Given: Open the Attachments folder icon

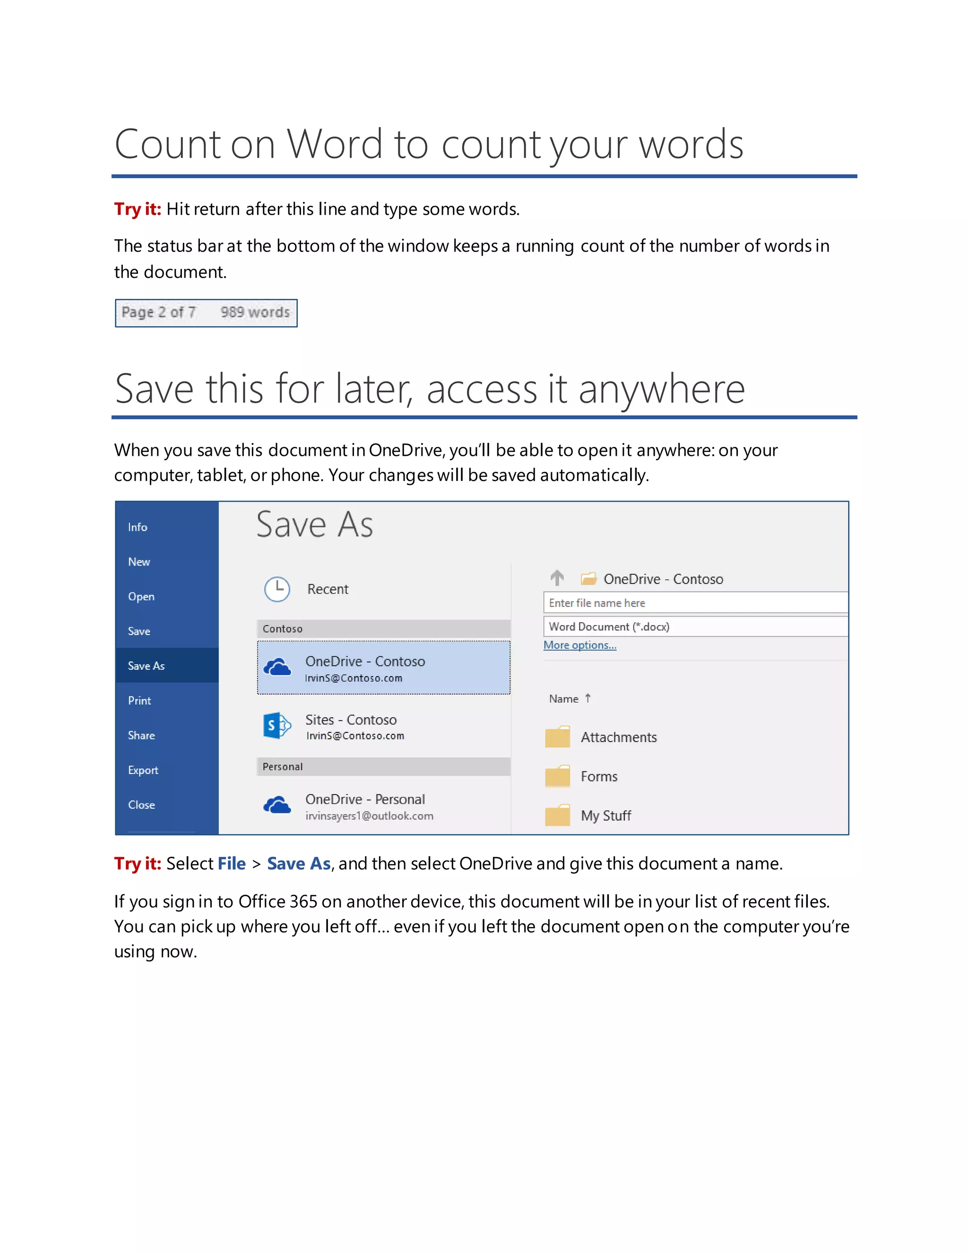Looking at the screenshot, I should point(557,737).
